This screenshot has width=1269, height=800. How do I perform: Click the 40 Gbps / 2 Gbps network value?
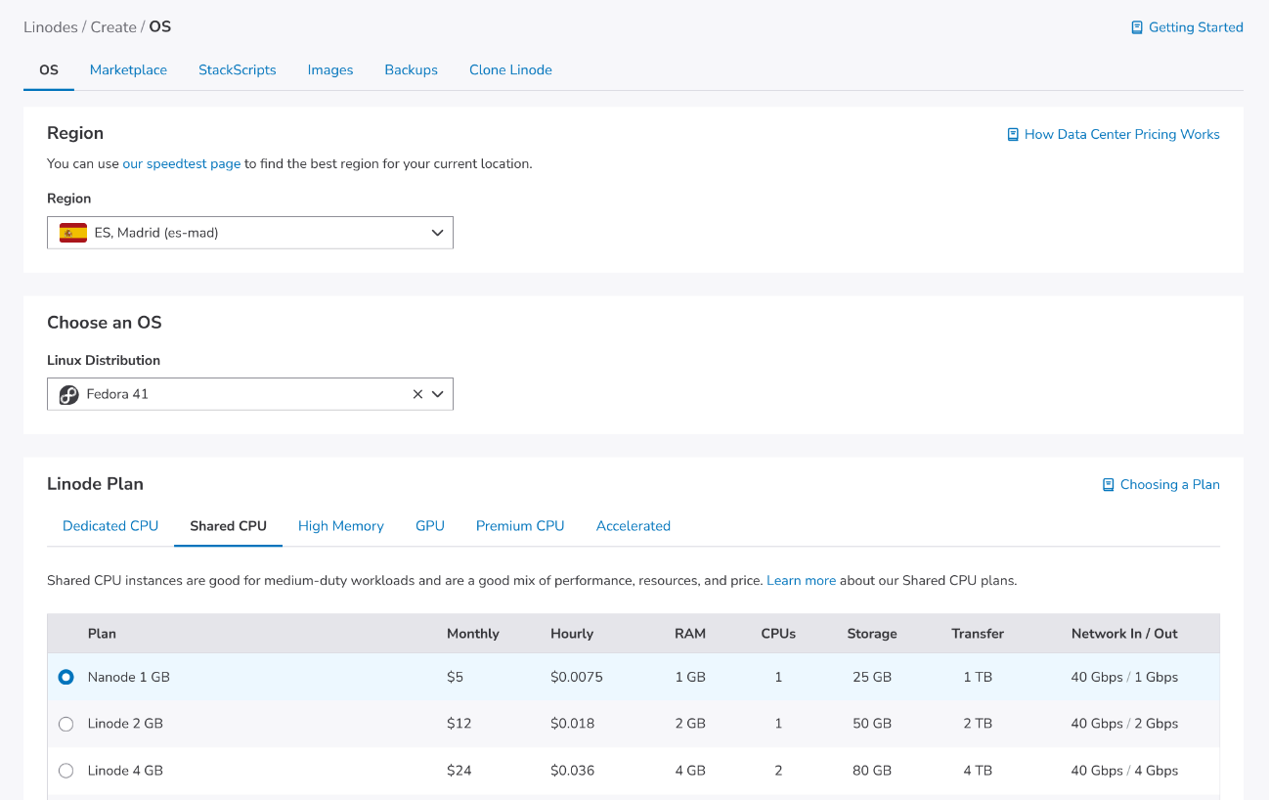pyautogui.click(x=1124, y=724)
